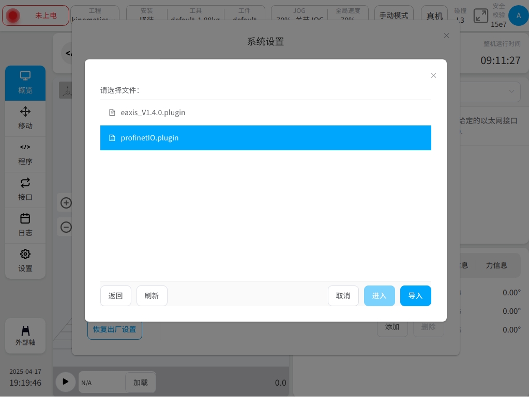Click the 导入 import button
Image resolution: width=529 pixels, height=397 pixels.
415,296
